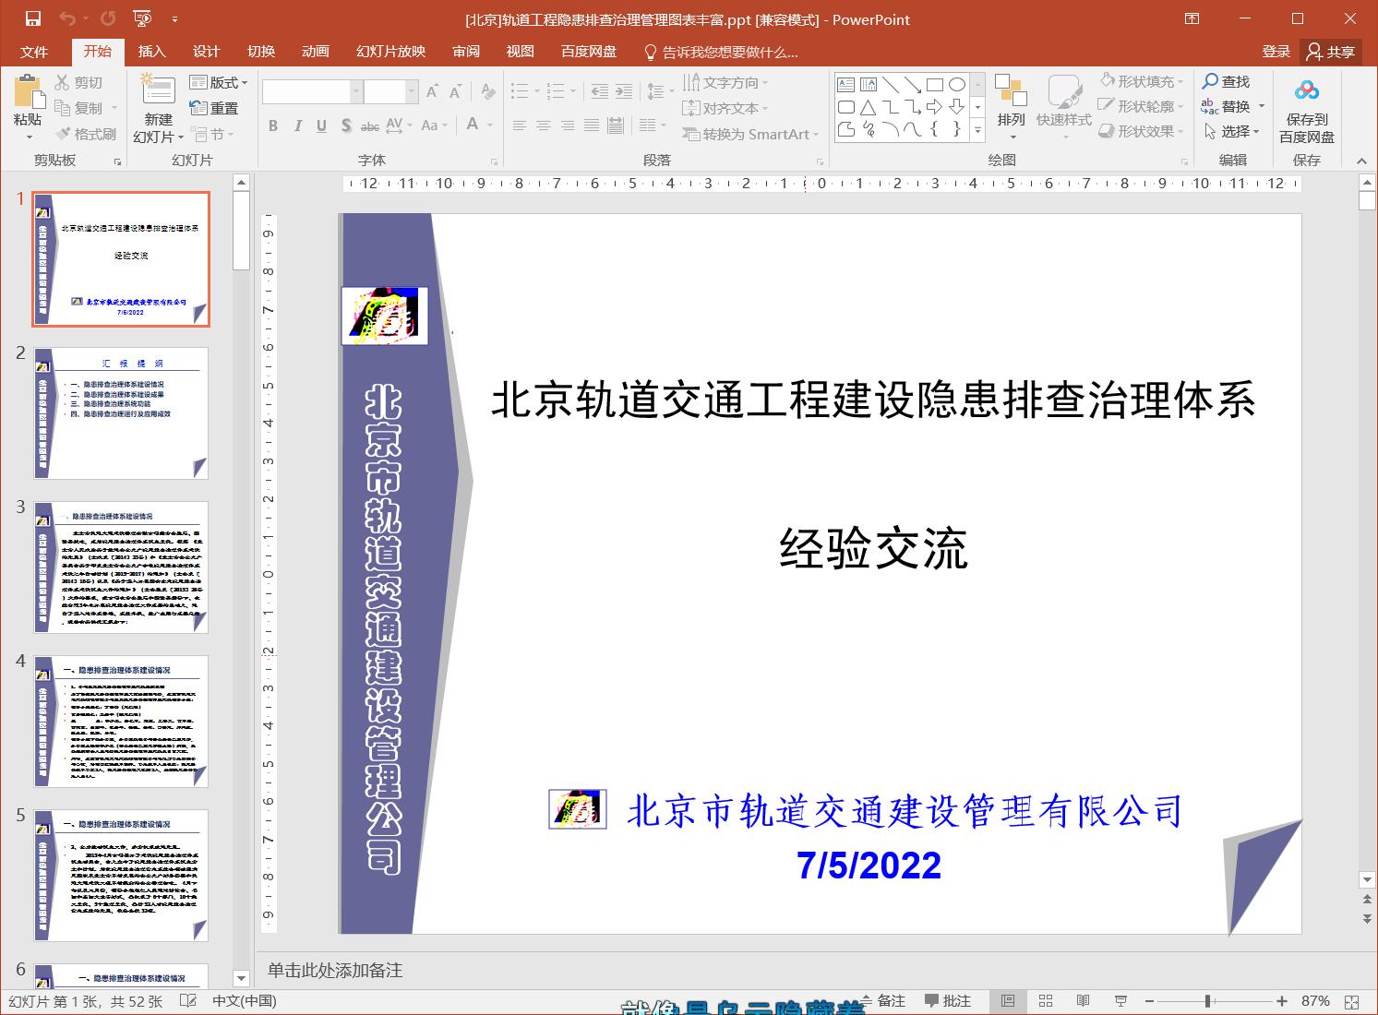The image size is (1378, 1015).
Task: Switch to Slide Sorter view
Action: (1046, 1001)
